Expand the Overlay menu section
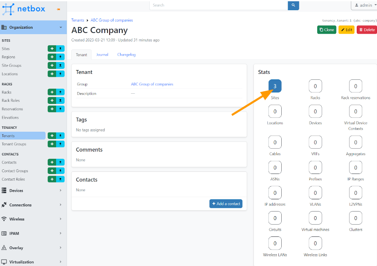 [x=33, y=248]
